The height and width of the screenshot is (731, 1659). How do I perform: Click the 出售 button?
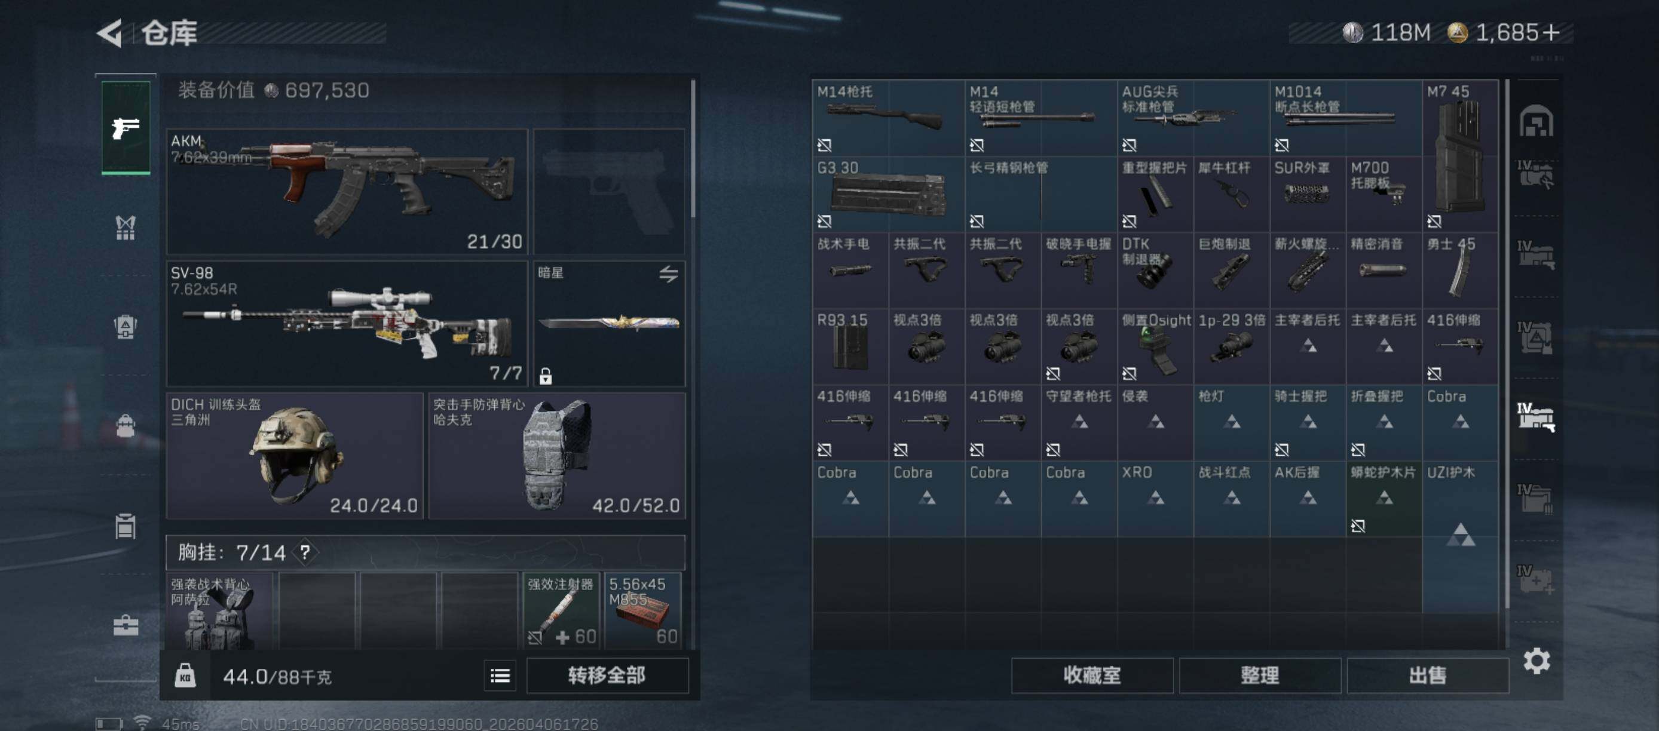pos(1427,675)
